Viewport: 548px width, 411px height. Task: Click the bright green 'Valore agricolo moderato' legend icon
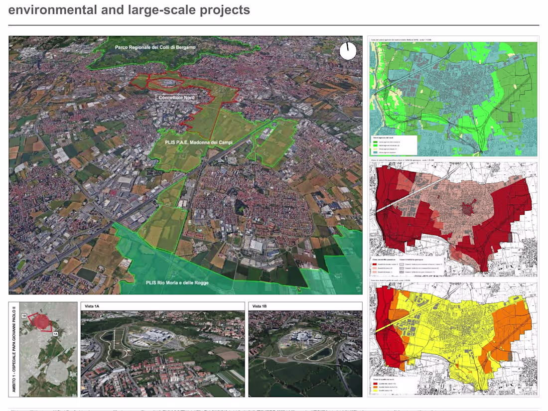coord(375,145)
